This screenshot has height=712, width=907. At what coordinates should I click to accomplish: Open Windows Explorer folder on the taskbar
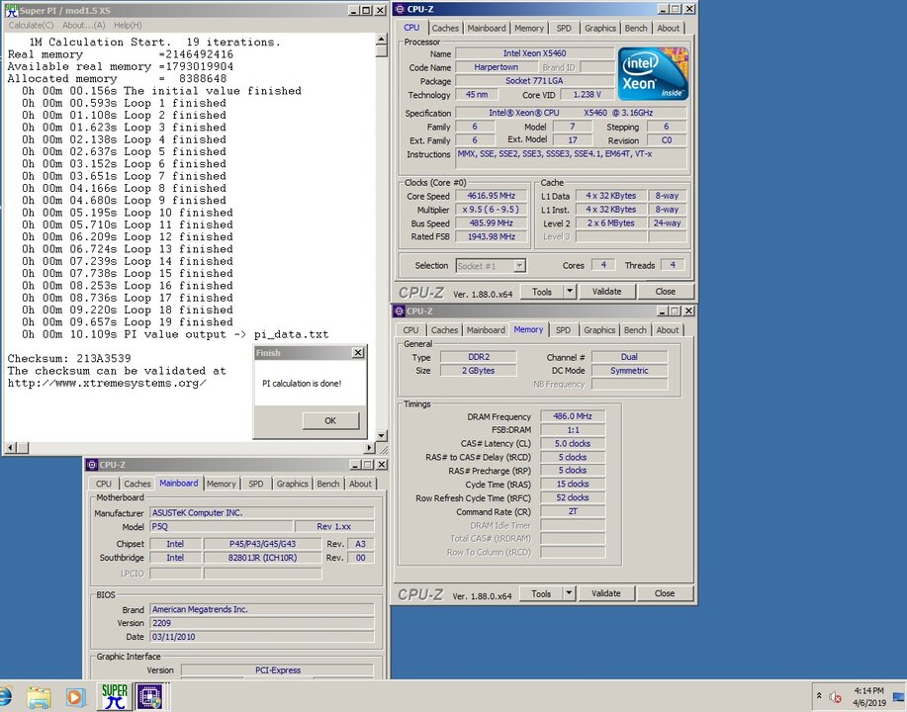pyautogui.click(x=39, y=697)
